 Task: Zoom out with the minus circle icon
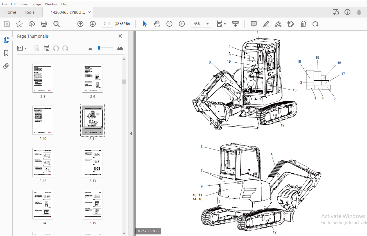169,24
